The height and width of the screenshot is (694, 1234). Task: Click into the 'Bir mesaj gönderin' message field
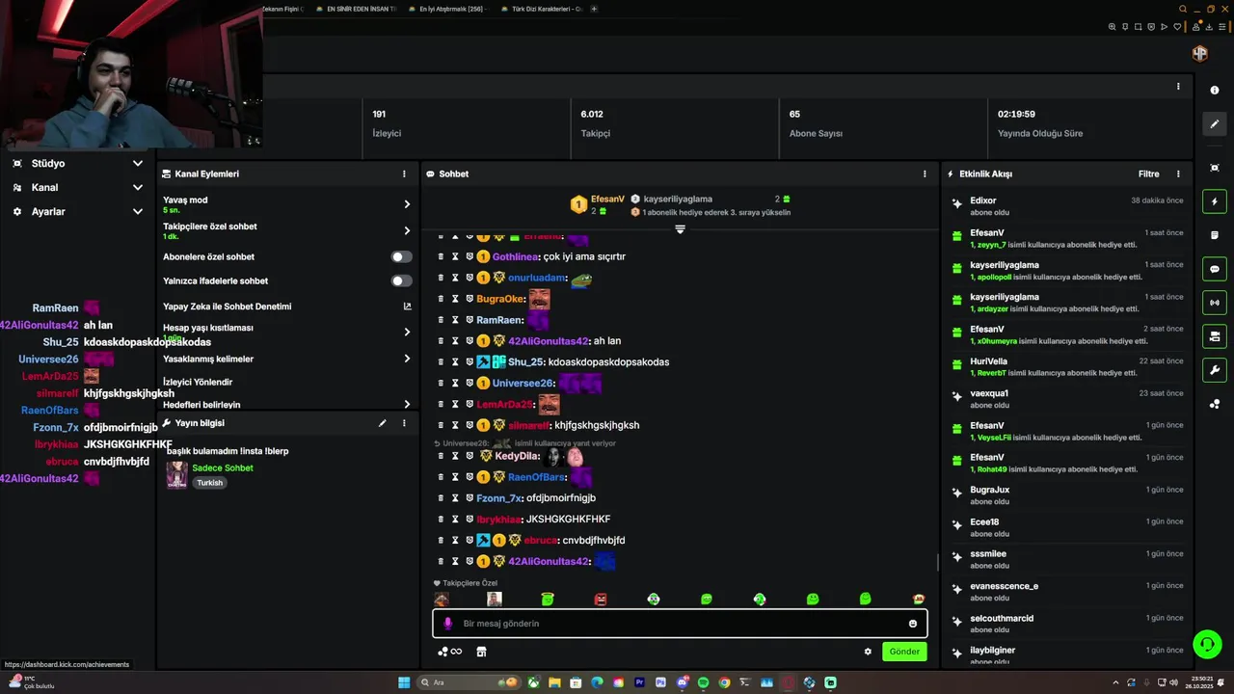(x=680, y=624)
